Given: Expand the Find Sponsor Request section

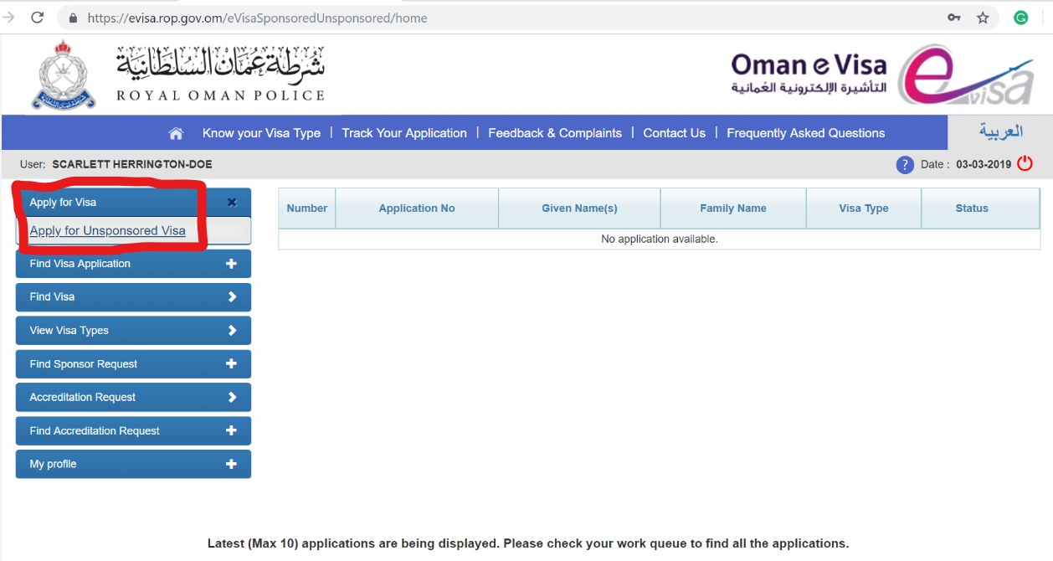Looking at the screenshot, I should [231, 364].
